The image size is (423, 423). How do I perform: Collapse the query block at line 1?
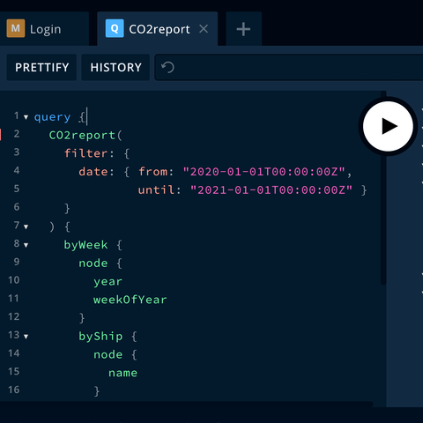tap(26, 117)
